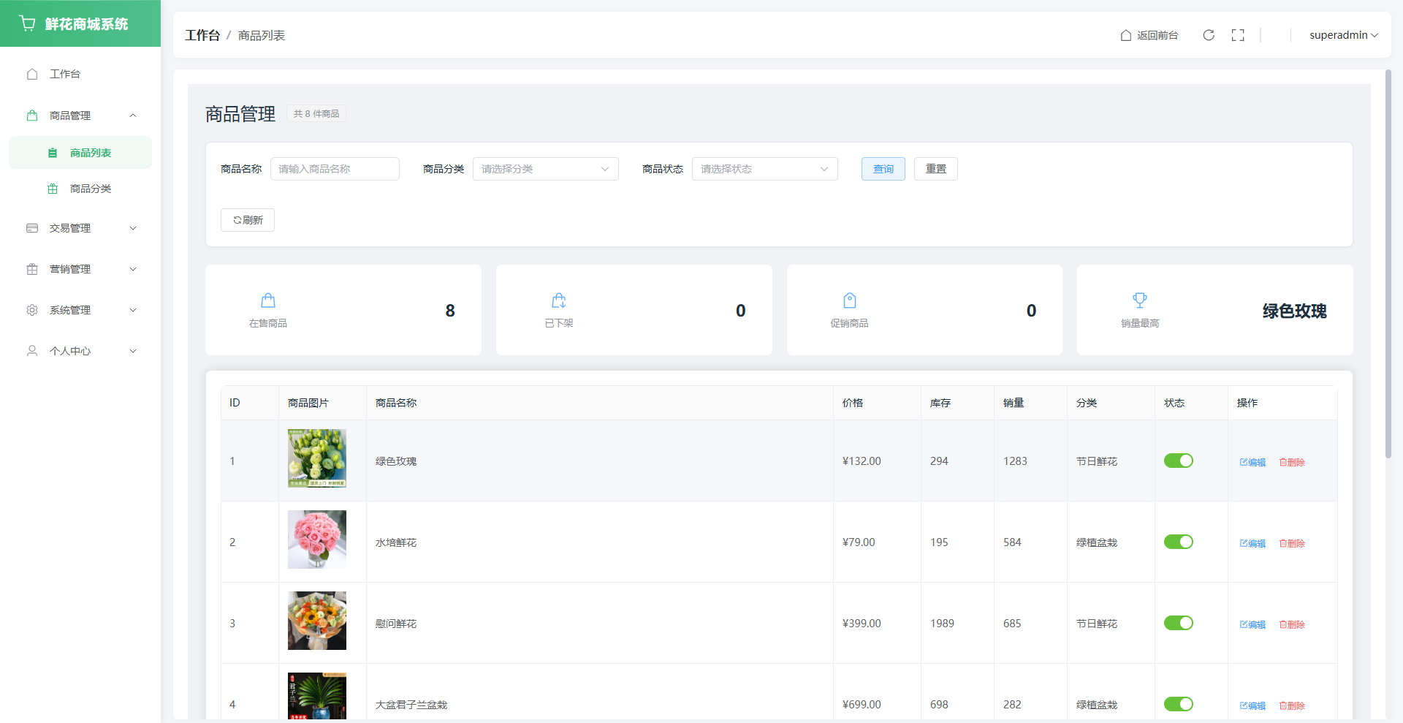Viewport: 1403px width, 723px height.
Task: Click the shopping cart logo icon
Action: click(28, 23)
